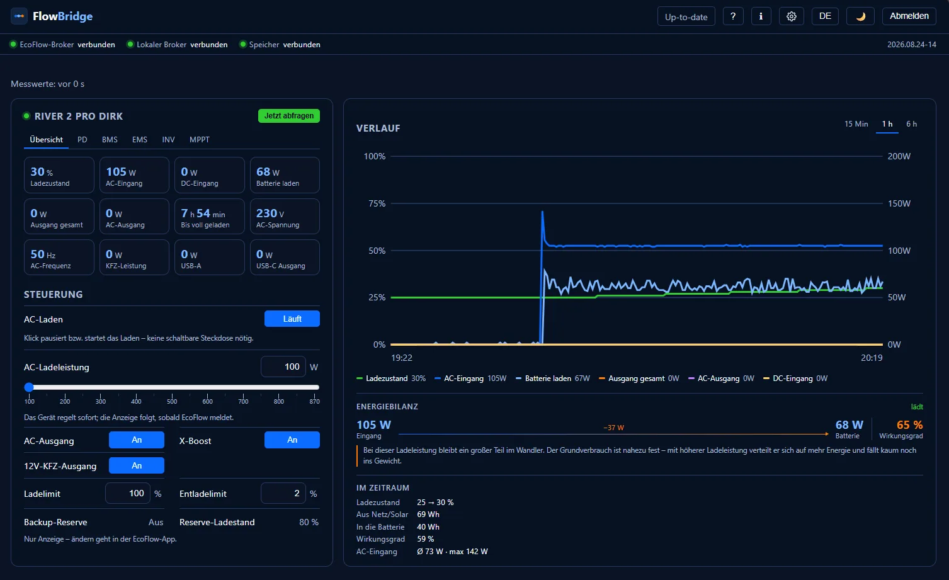Click the Ladezustand 30 % tile
The height and width of the screenshot is (580, 949).
tap(59, 175)
